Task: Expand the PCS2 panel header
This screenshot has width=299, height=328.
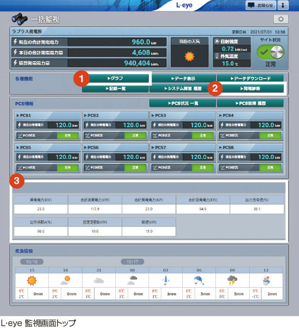Action: (115, 115)
